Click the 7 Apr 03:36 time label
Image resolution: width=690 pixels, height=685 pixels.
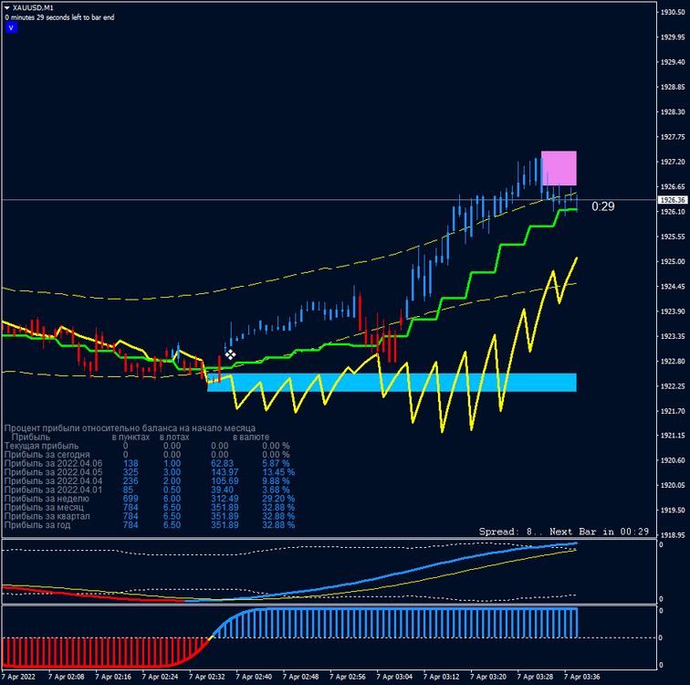[x=581, y=677]
